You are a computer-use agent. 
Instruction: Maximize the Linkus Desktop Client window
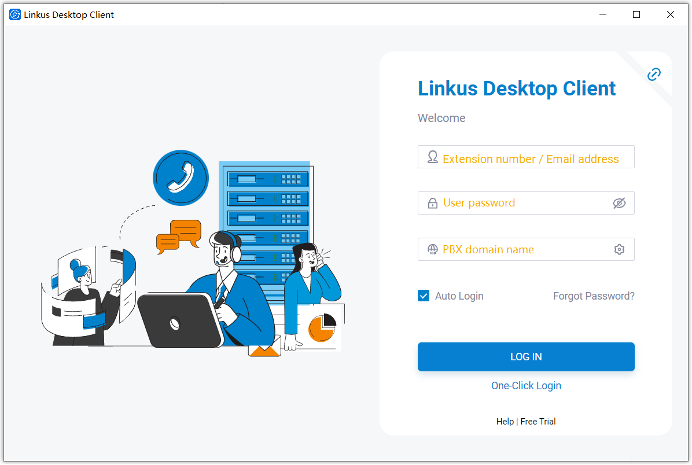click(x=636, y=14)
